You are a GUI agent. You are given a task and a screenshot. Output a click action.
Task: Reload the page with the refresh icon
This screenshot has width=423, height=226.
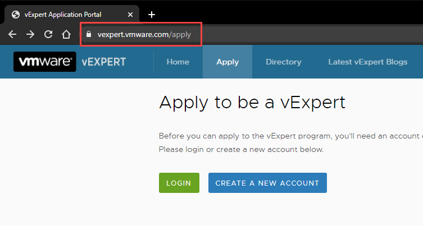48,34
